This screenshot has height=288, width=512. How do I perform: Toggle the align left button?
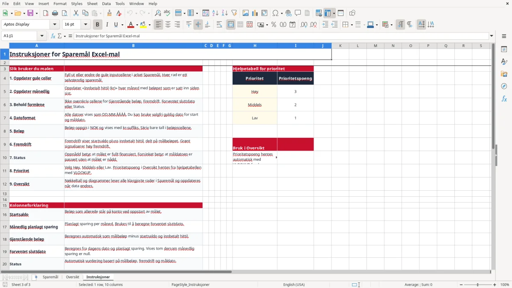(158, 25)
